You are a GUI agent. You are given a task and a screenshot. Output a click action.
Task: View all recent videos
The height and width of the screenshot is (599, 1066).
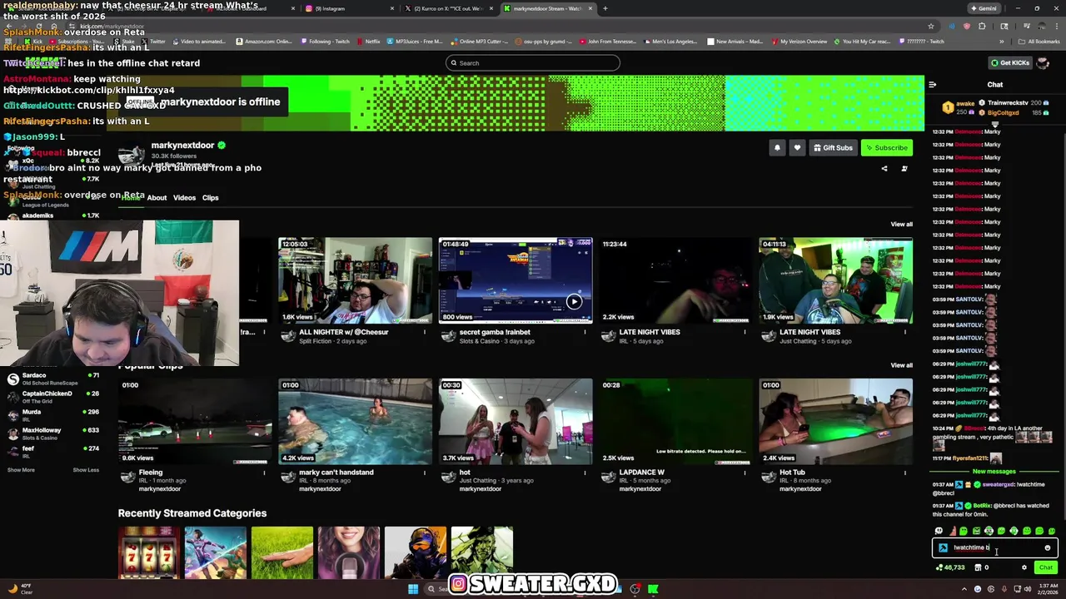point(901,225)
